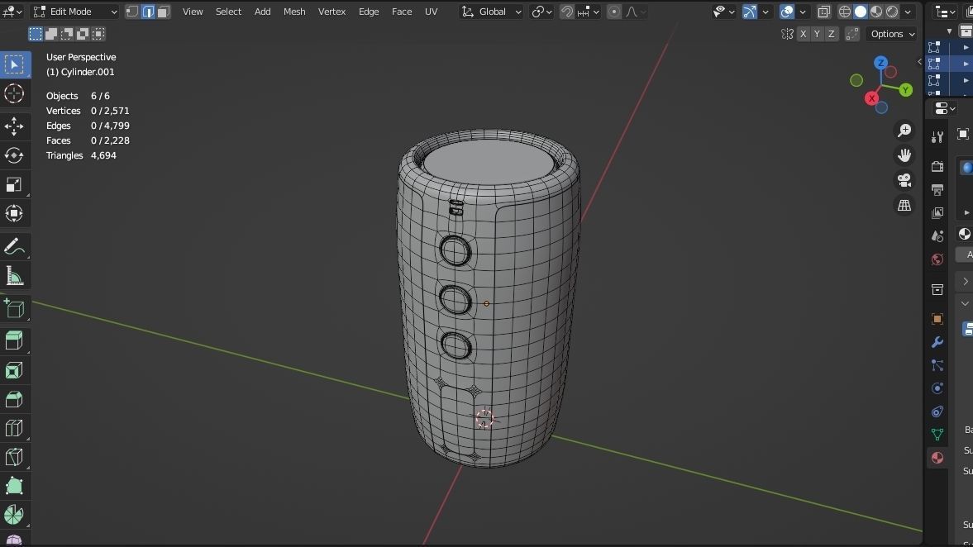
Task: Open the World properties tab
Action: point(937,259)
